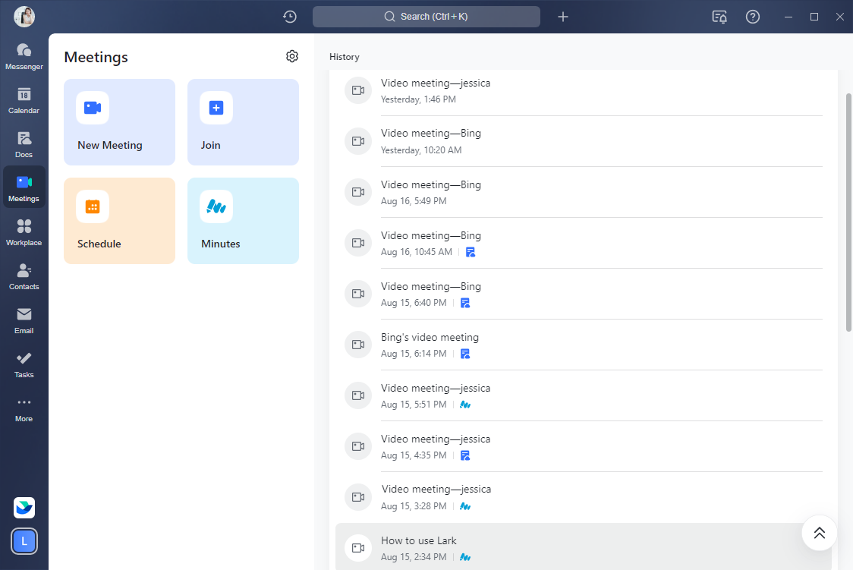Click the history clock icon in title bar
853x570 pixels.
(289, 17)
